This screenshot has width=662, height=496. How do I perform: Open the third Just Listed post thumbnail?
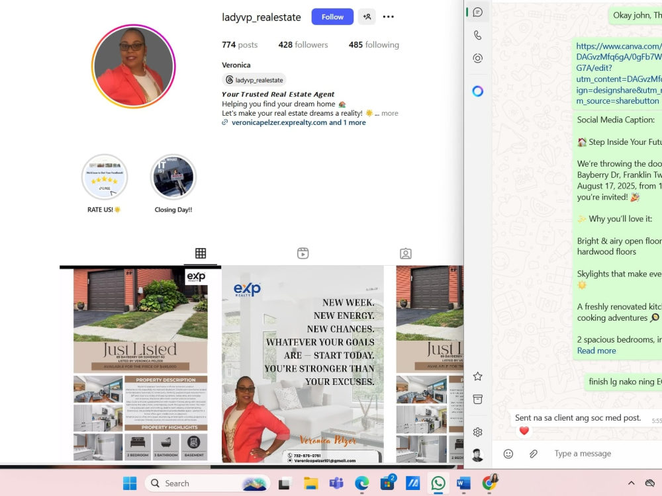[430, 365]
